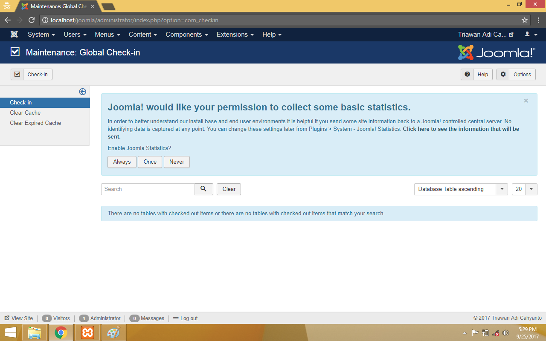Click the bookmark star in the address bar

pos(525,20)
